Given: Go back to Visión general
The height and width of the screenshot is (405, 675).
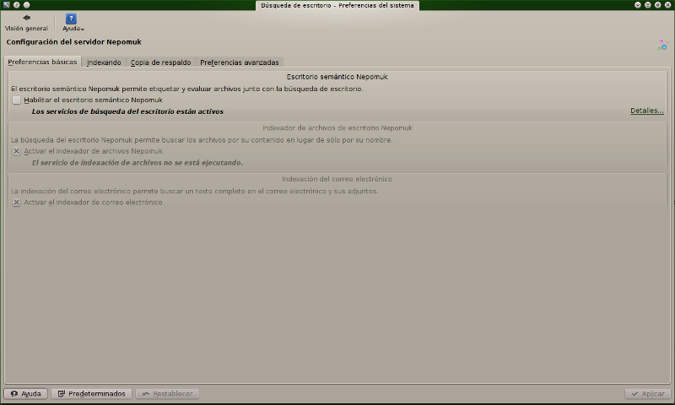Looking at the screenshot, I should click(26, 23).
